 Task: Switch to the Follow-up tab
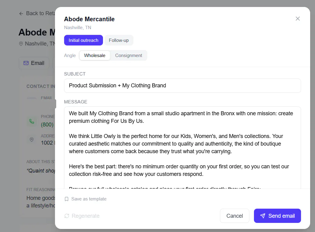[x=119, y=40]
